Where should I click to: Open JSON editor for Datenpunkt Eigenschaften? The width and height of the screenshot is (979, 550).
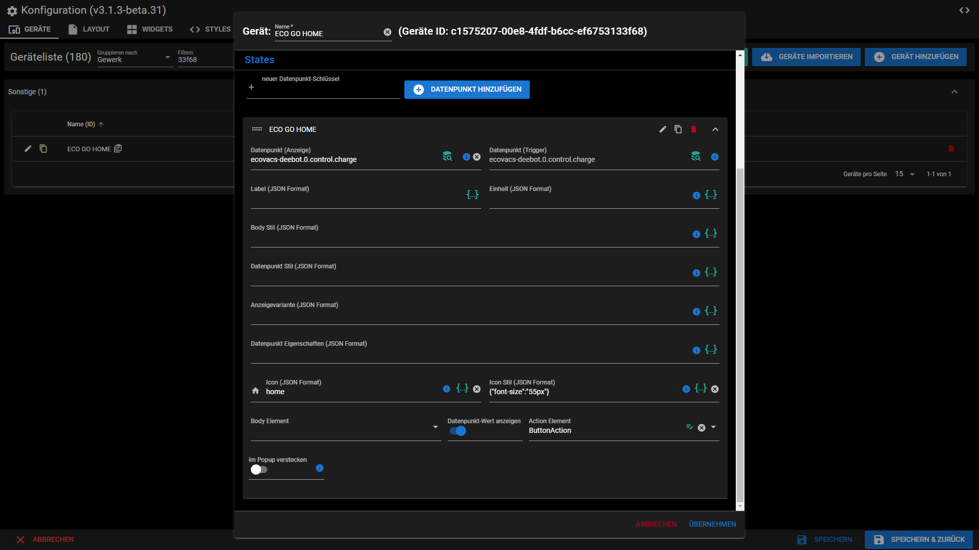pos(711,349)
